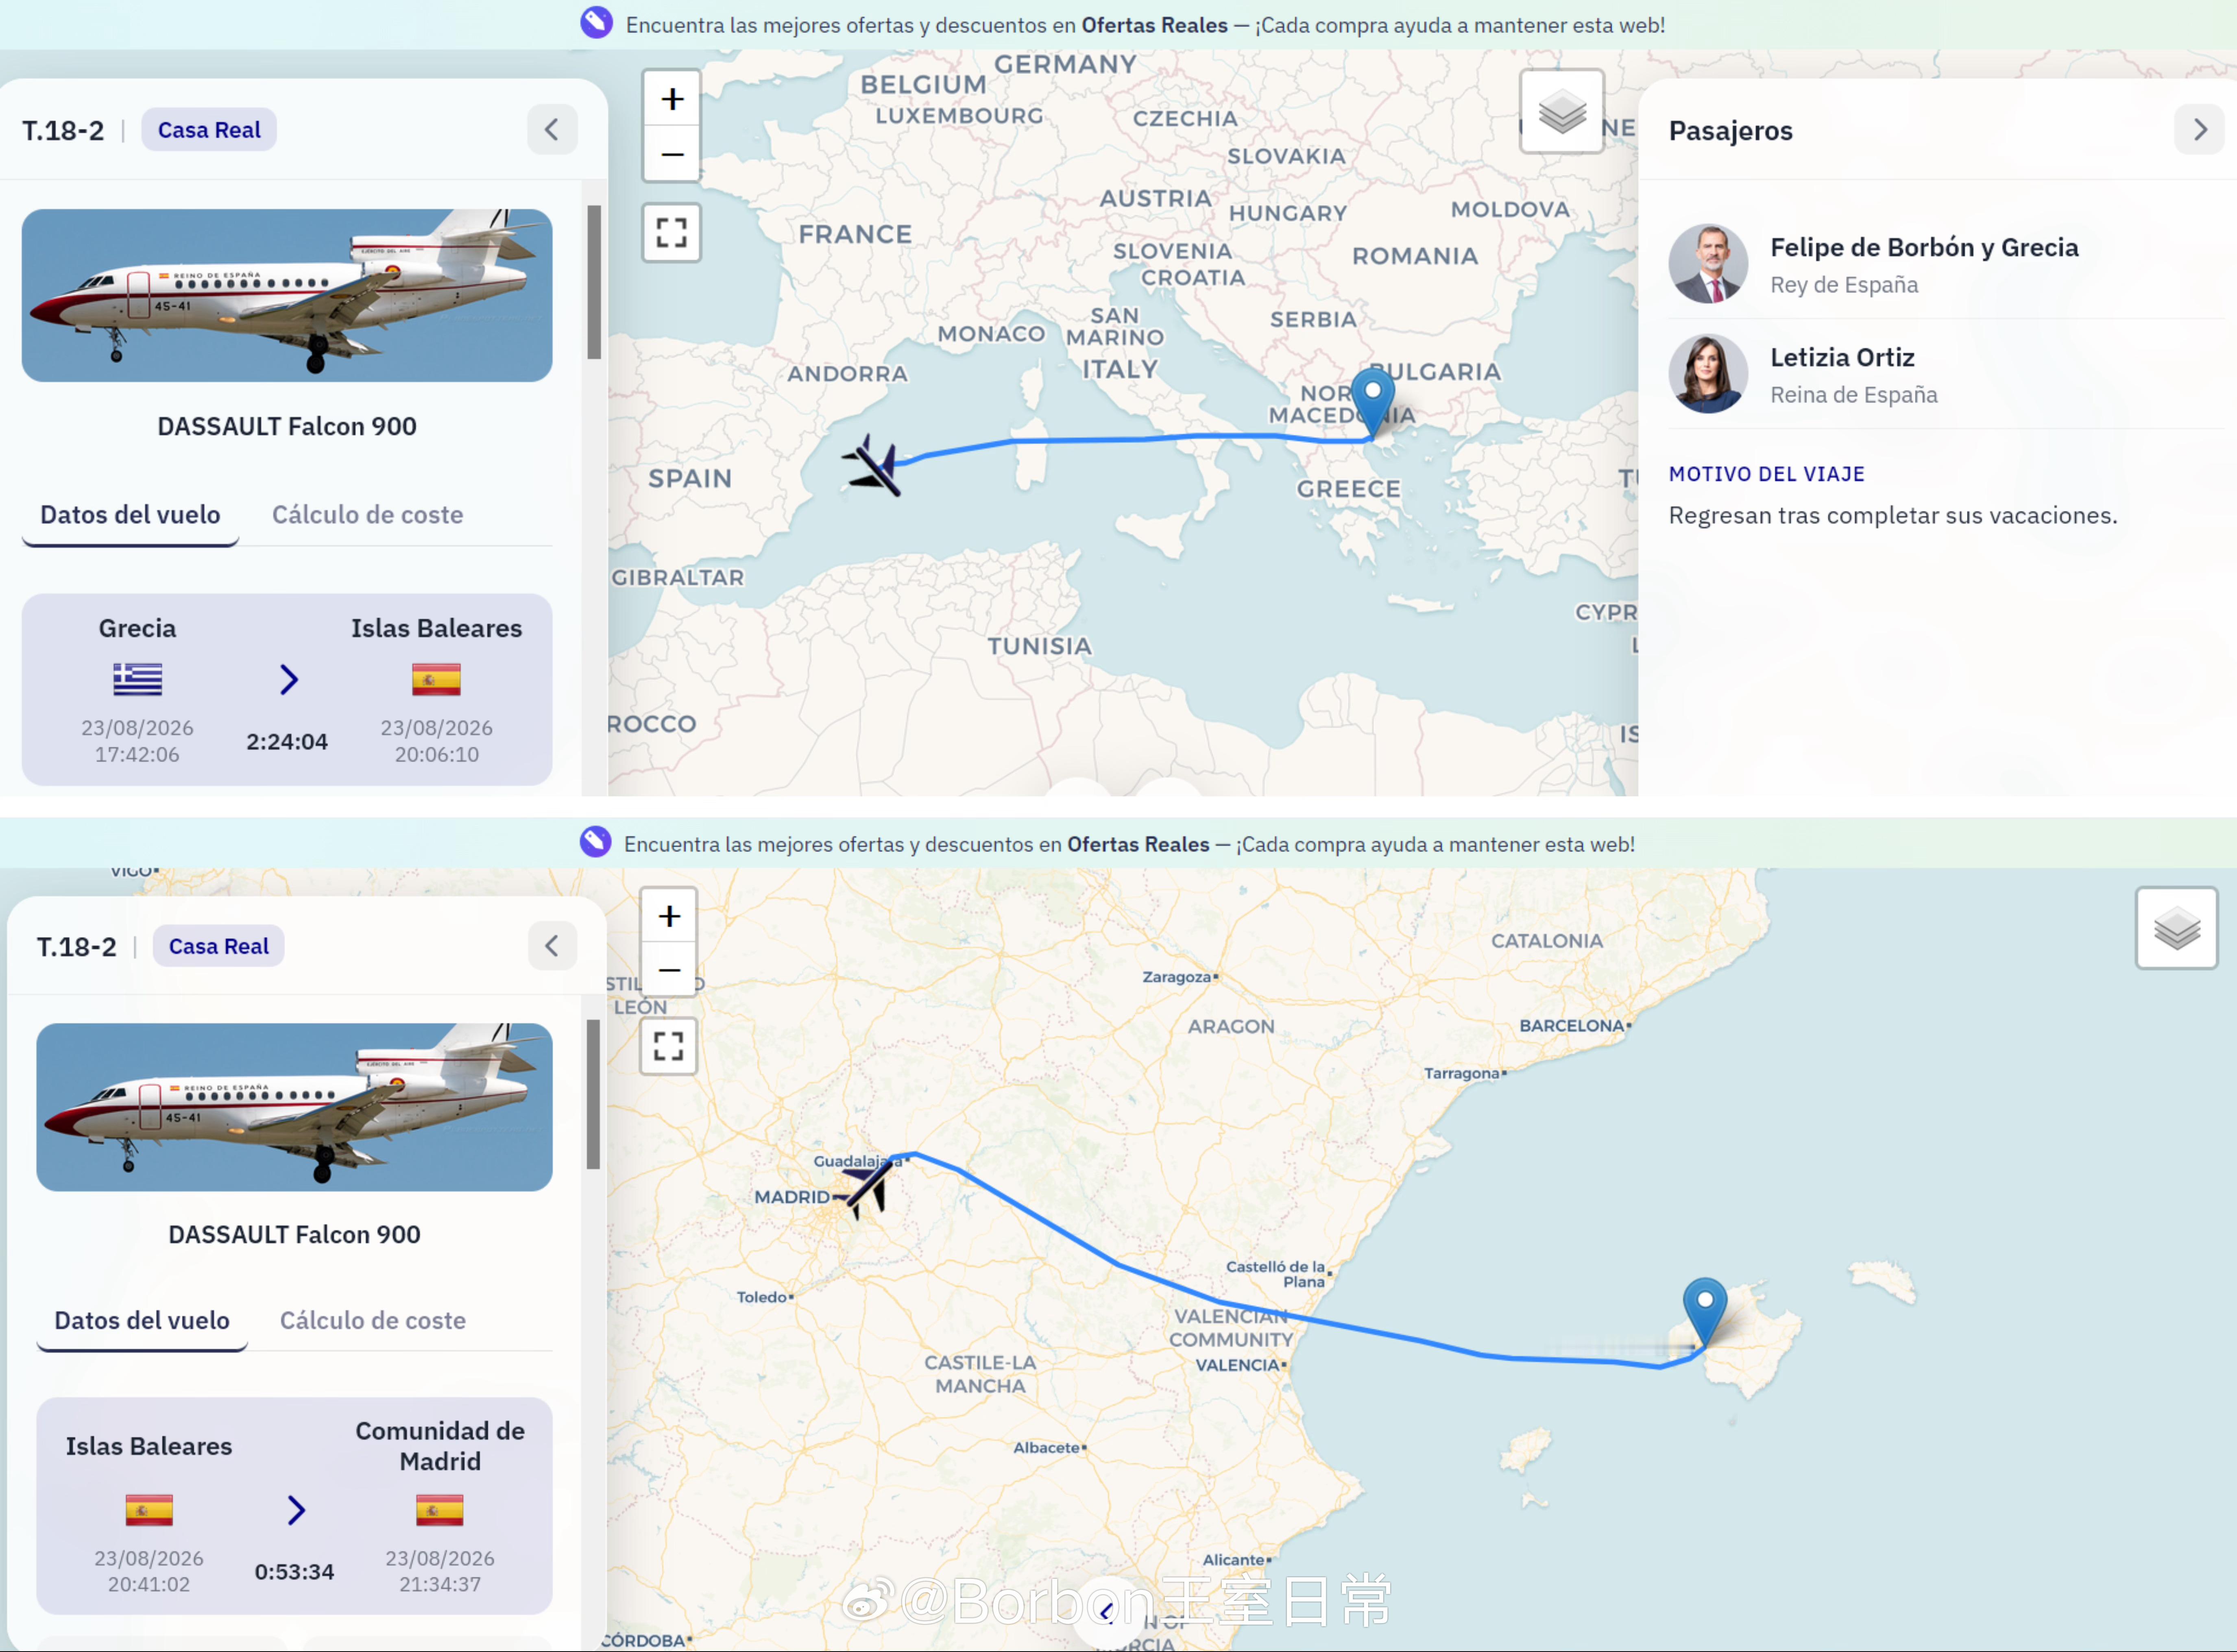The height and width of the screenshot is (1652, 2237).
Task: Select Datos del vuelo tab in Grecia view
Action: (130, 515)
